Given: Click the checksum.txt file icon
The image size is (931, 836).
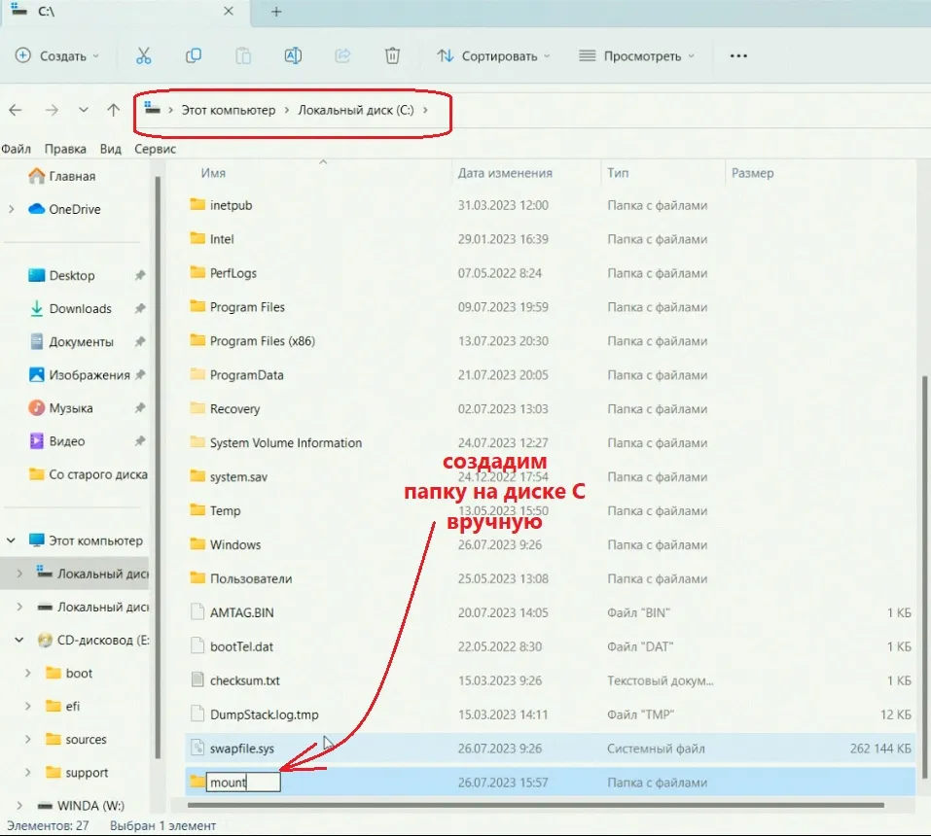Looking at the screenshot, I should click(197, 679).
